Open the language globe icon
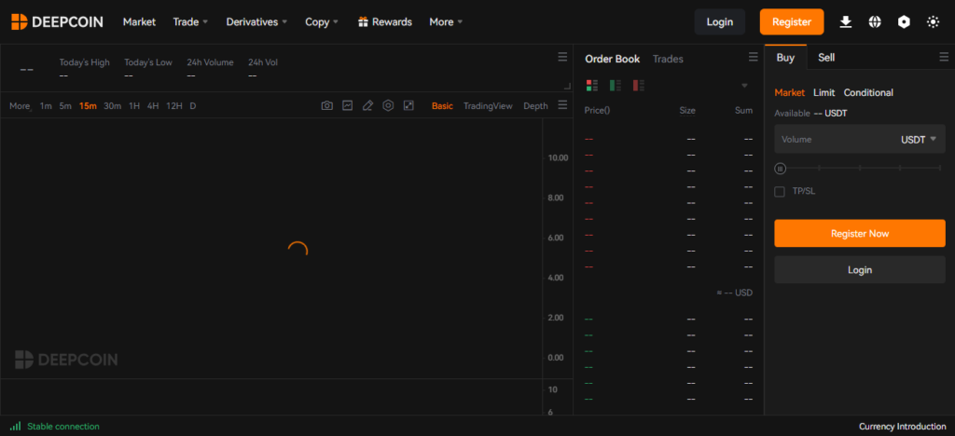Viewport: 955px width, 436px height. point(875,21)
